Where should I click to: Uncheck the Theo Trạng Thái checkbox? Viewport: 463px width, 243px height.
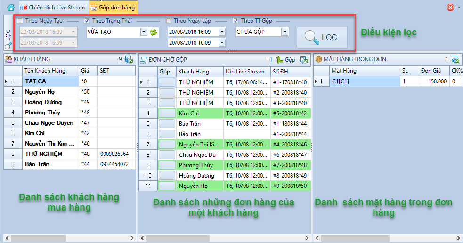[x=87, y=21]
